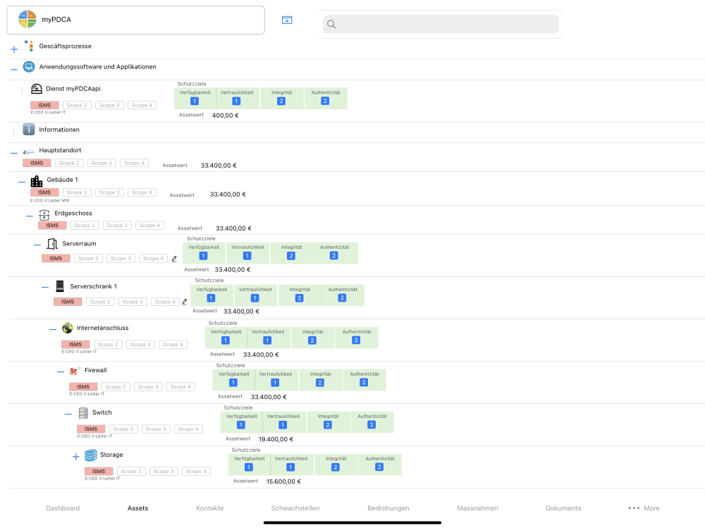
Task: Collapse the Internetanschluss node
Action: 53,329
